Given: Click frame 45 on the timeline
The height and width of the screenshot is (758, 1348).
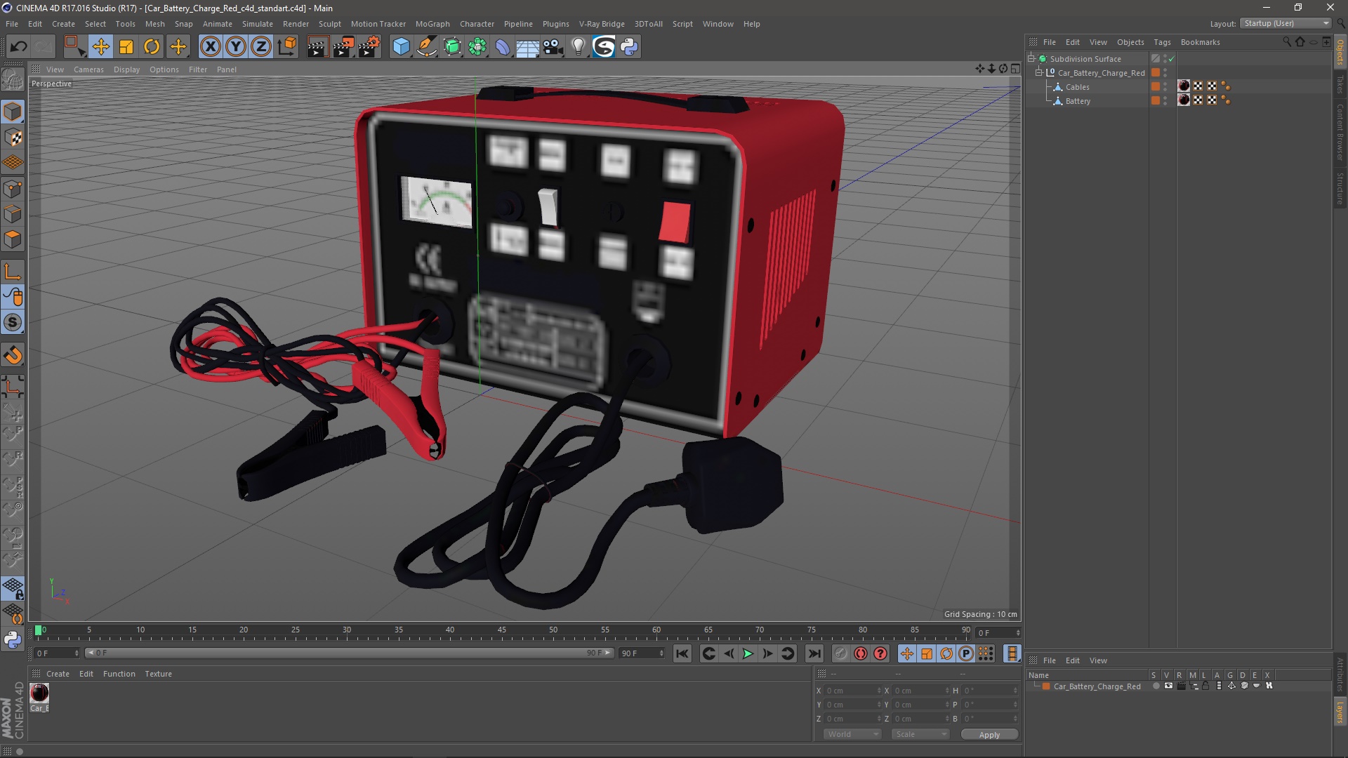Looking at the screenshot, I should pos(501,631).
